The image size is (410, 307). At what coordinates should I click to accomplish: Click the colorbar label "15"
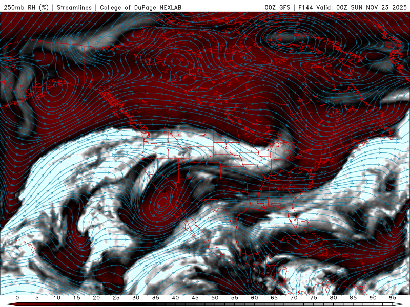point(76,298)
